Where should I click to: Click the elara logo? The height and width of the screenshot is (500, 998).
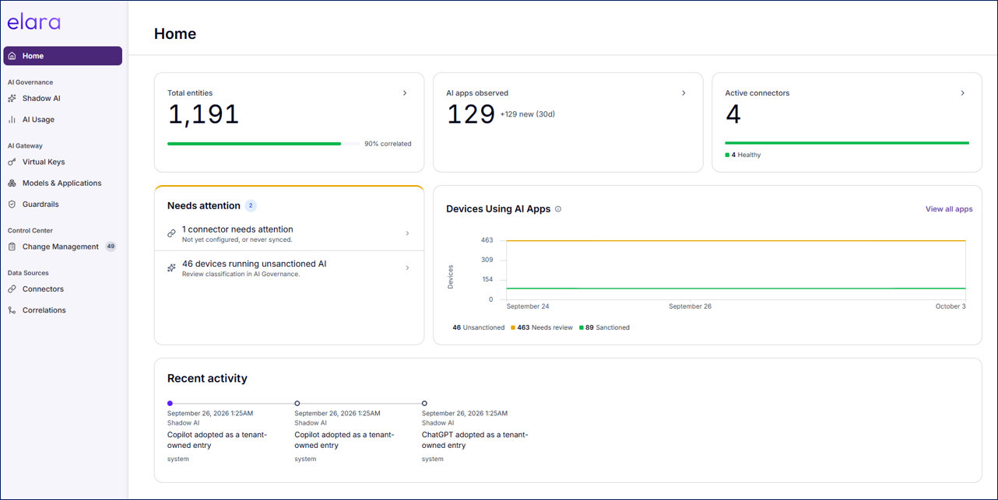click(x=33, y=22)
